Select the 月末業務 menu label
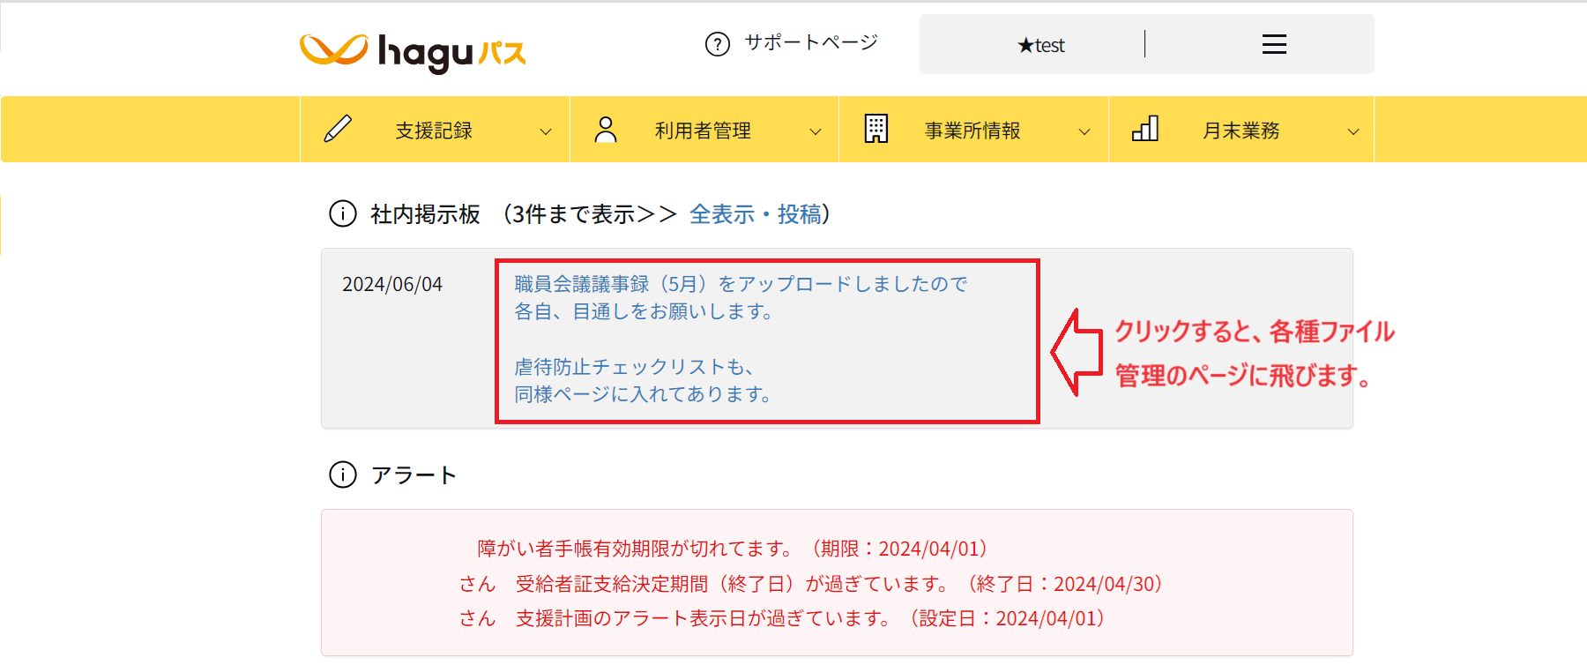The image size is (1587, 665). [1241, 131]
